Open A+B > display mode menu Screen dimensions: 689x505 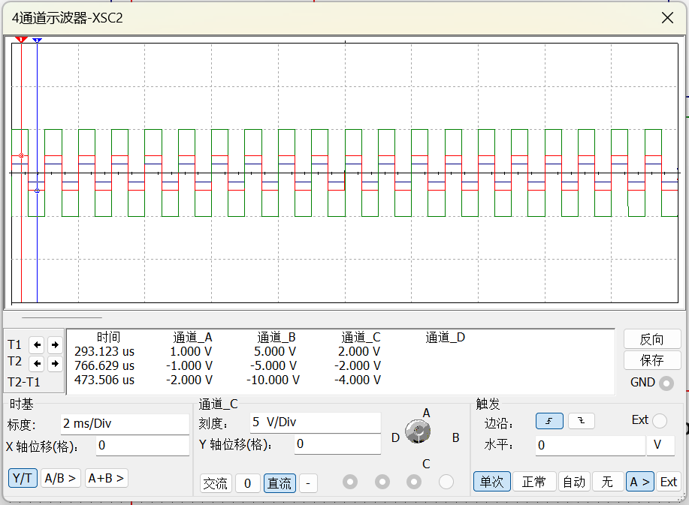pos(107,478)
